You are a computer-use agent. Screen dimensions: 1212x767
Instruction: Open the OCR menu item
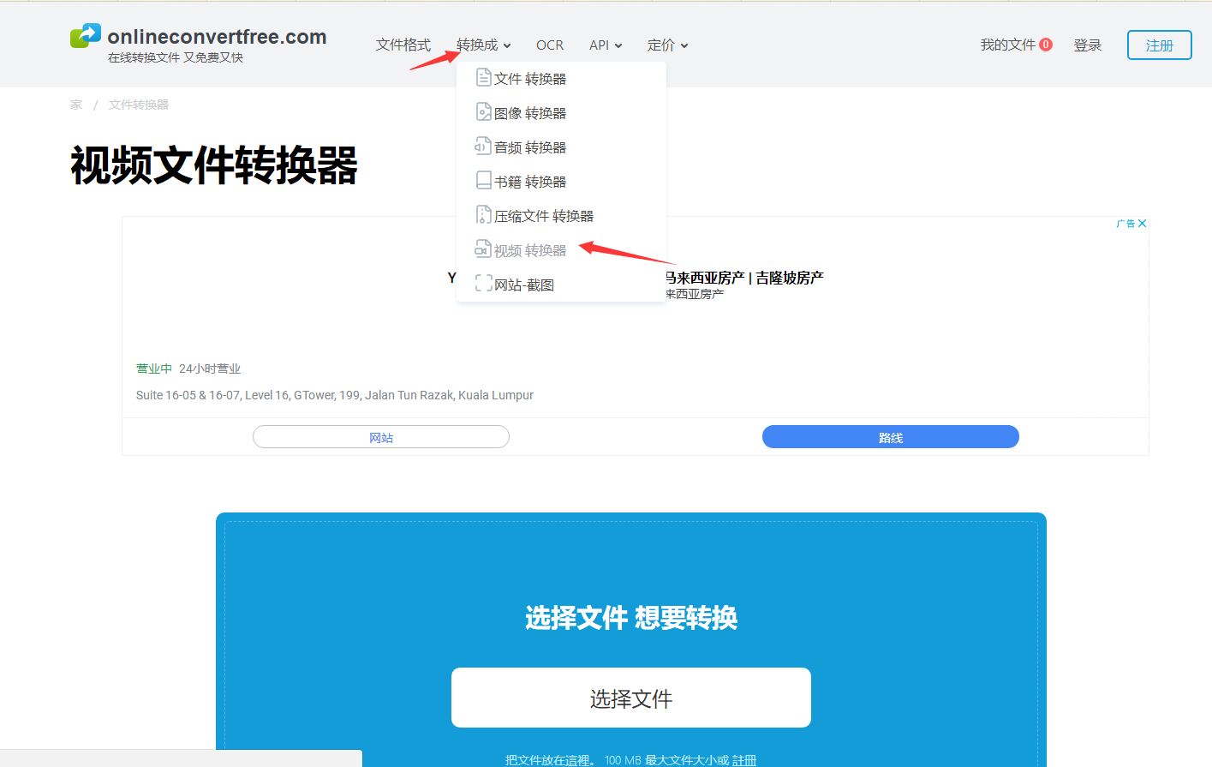coord(550,45)
